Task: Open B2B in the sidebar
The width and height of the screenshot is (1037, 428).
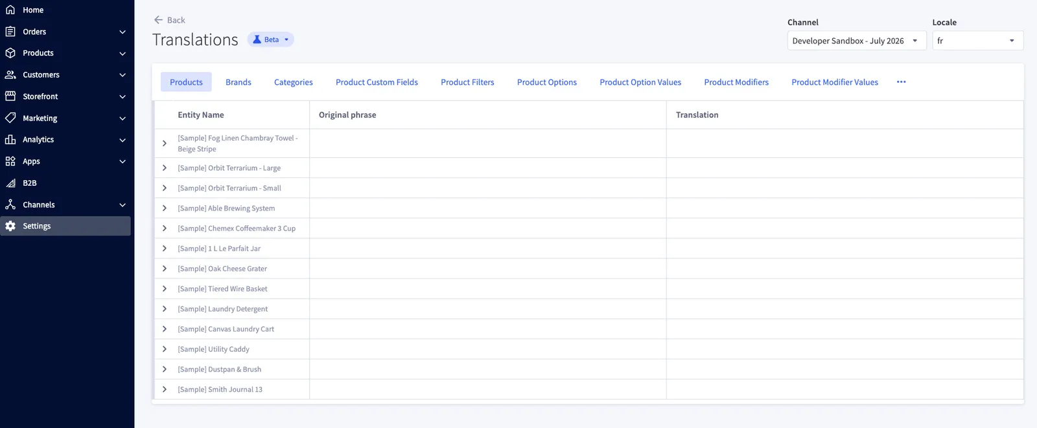Action: 30,183
